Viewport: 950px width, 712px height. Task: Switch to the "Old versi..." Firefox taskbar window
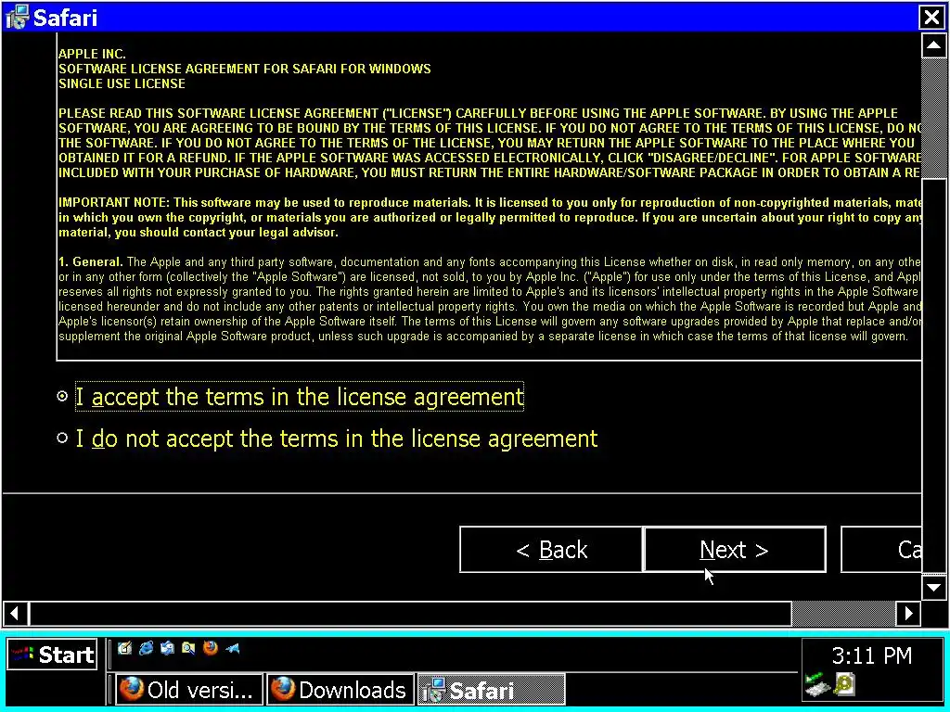coord(189,690)
